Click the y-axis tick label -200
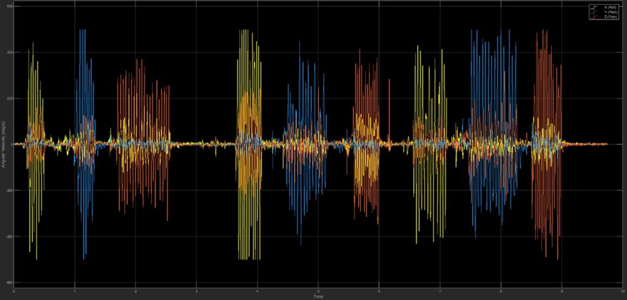The height and width of the screenshot is (300, 627). 9,190
